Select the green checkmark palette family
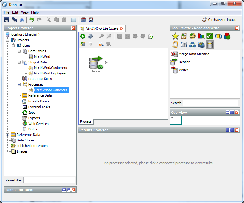This screenshot has height=203, width=244. [210, 36]
